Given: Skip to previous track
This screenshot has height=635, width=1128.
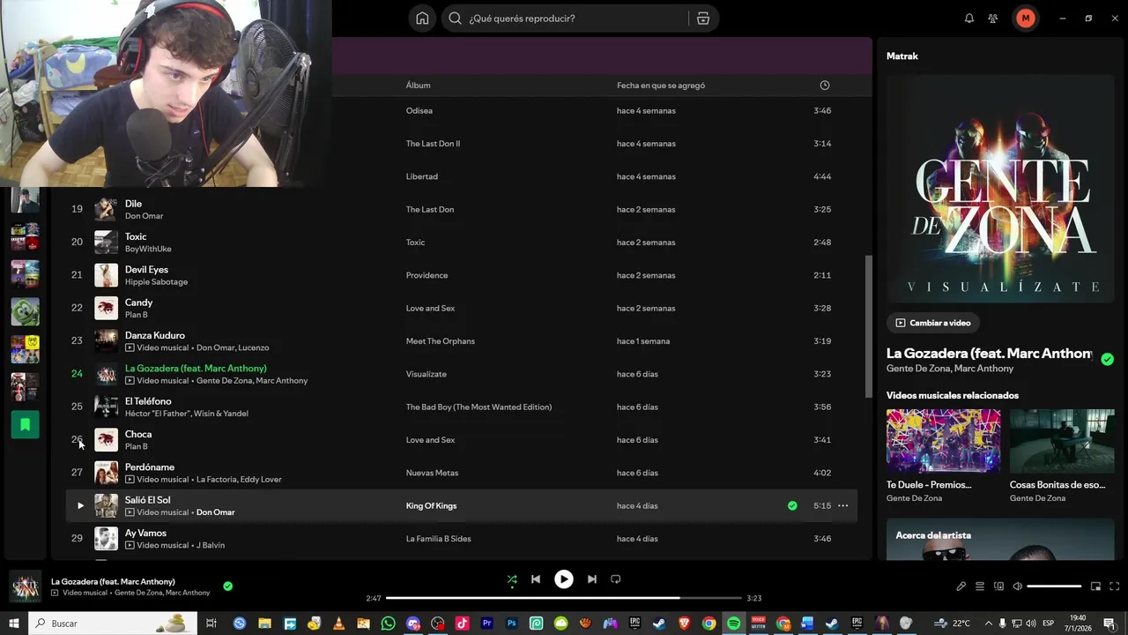Looking at the screenshot, I should point(536,579).
